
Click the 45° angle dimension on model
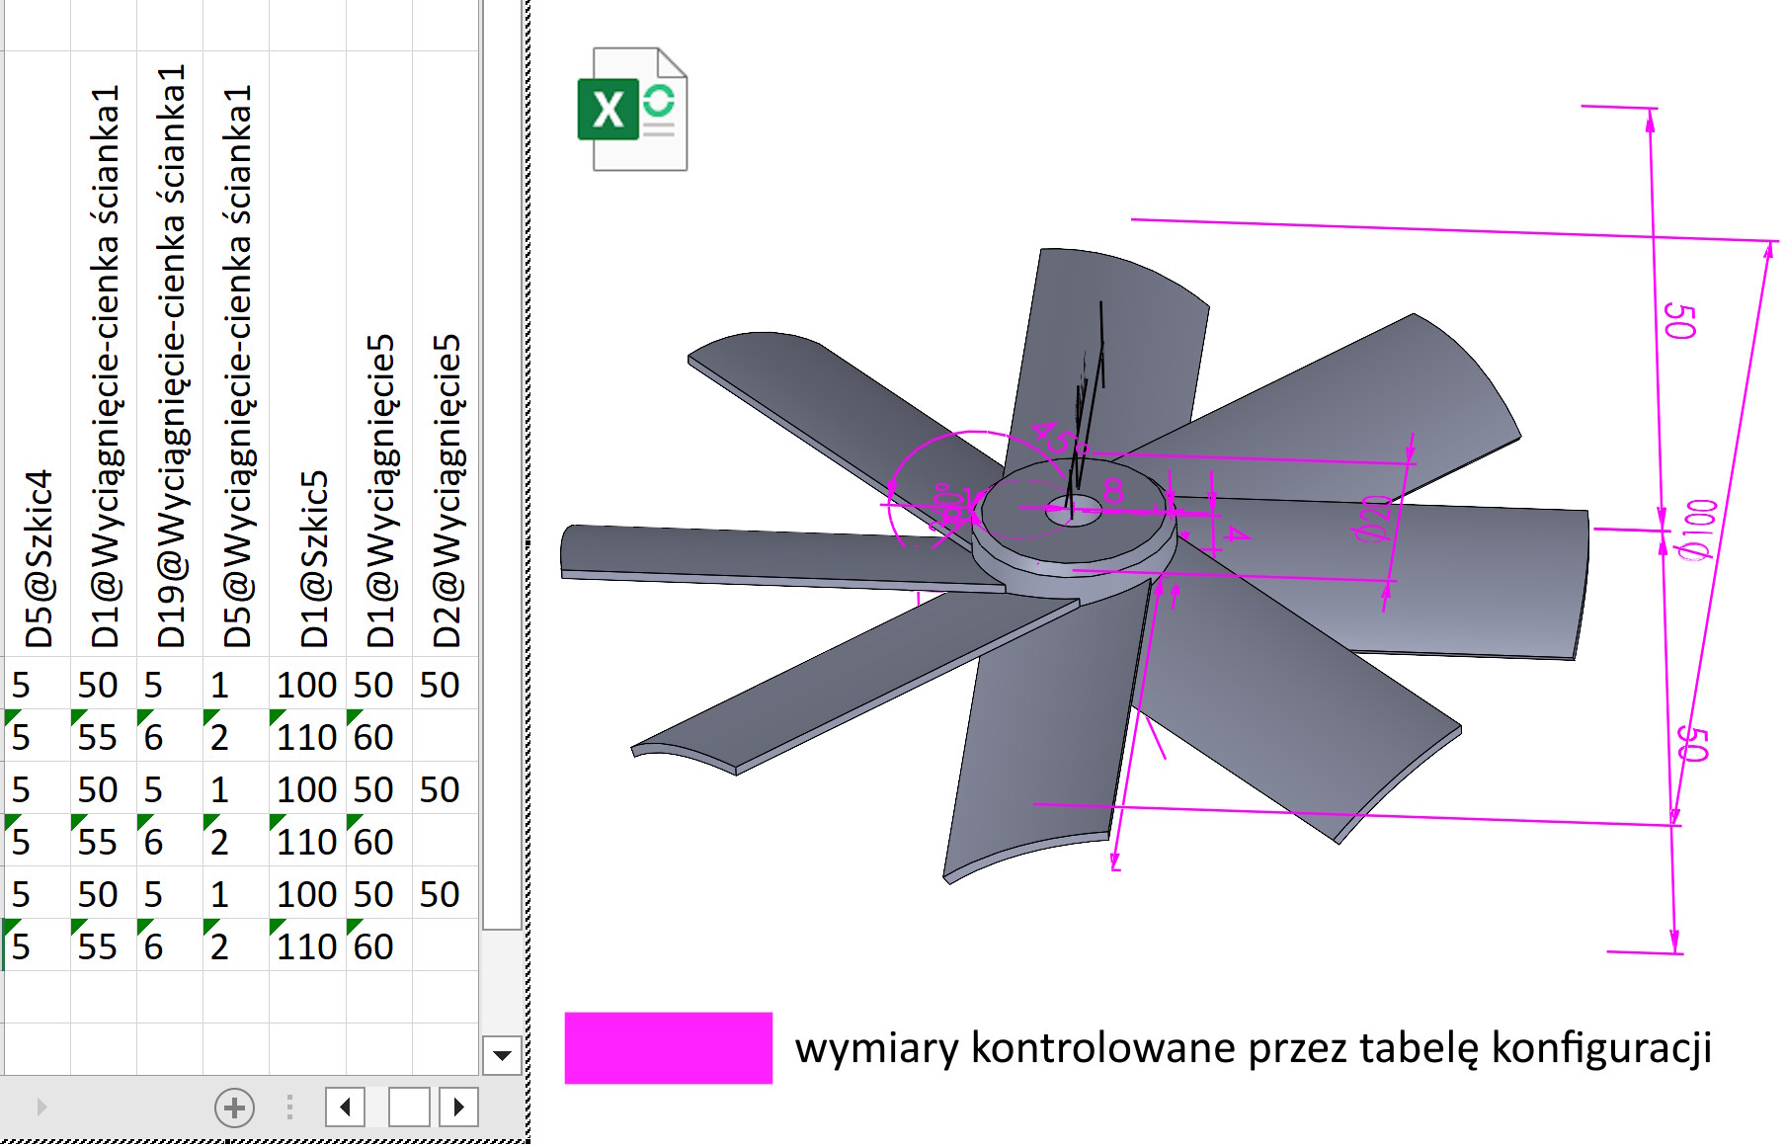(1054, 438)
